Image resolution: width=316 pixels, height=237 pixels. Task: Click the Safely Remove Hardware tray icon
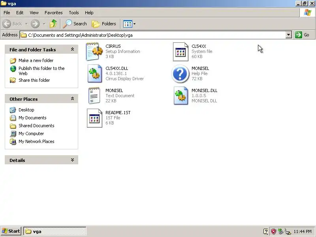280,231
